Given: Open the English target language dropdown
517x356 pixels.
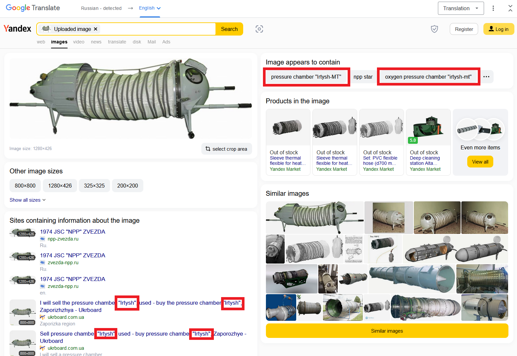Looking at the screenshot, I should [150, 8].
